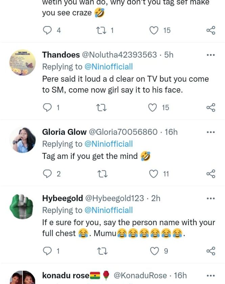Viewport: 225px width, 284px height.
Task: Share Gloria Glow's tweet
Action: (x=210, y=174)
